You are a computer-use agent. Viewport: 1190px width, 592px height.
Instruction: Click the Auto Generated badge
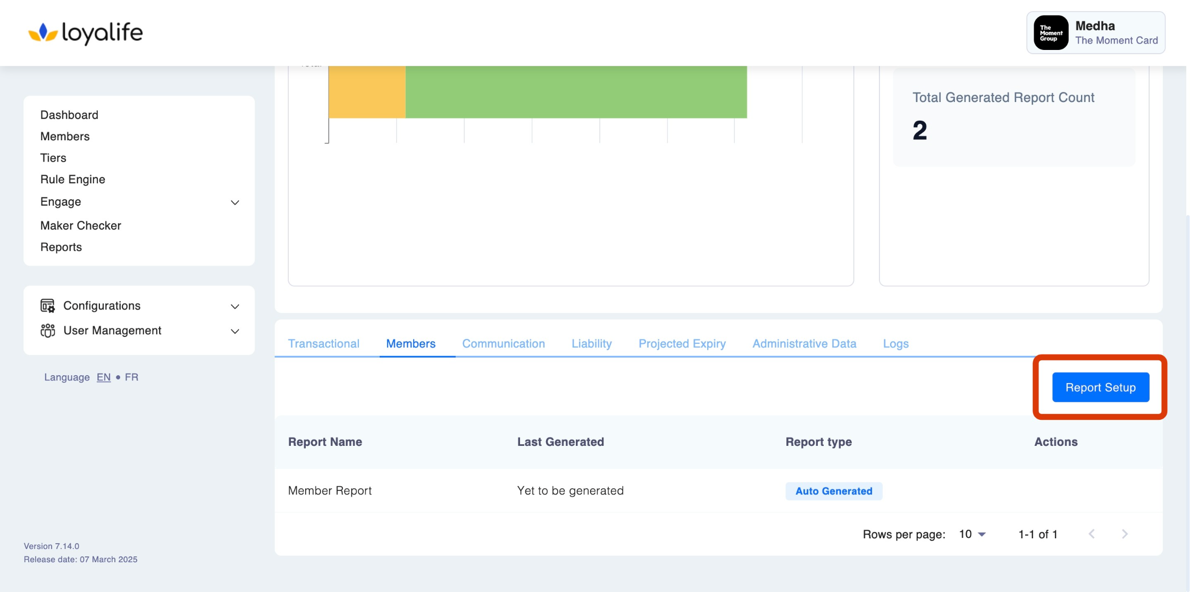click(x=833, y=491)
